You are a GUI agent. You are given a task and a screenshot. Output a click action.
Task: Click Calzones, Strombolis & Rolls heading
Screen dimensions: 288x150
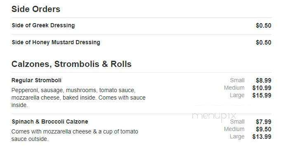point(71,64)
